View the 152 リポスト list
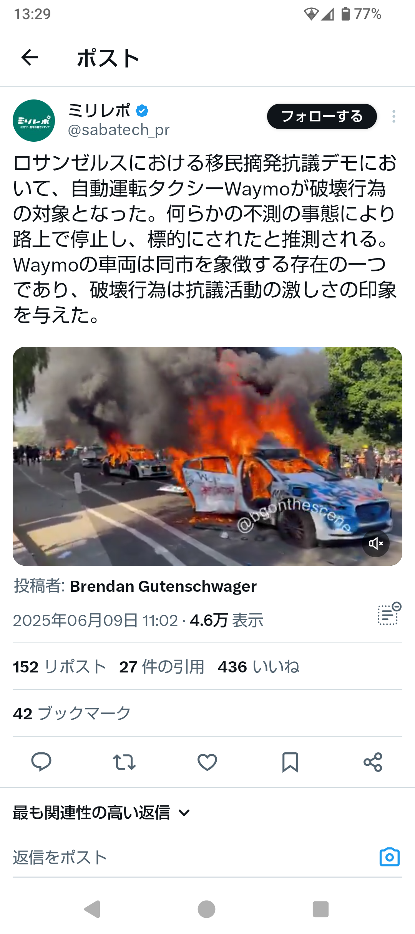415x934 pixels. pos(60,667)
